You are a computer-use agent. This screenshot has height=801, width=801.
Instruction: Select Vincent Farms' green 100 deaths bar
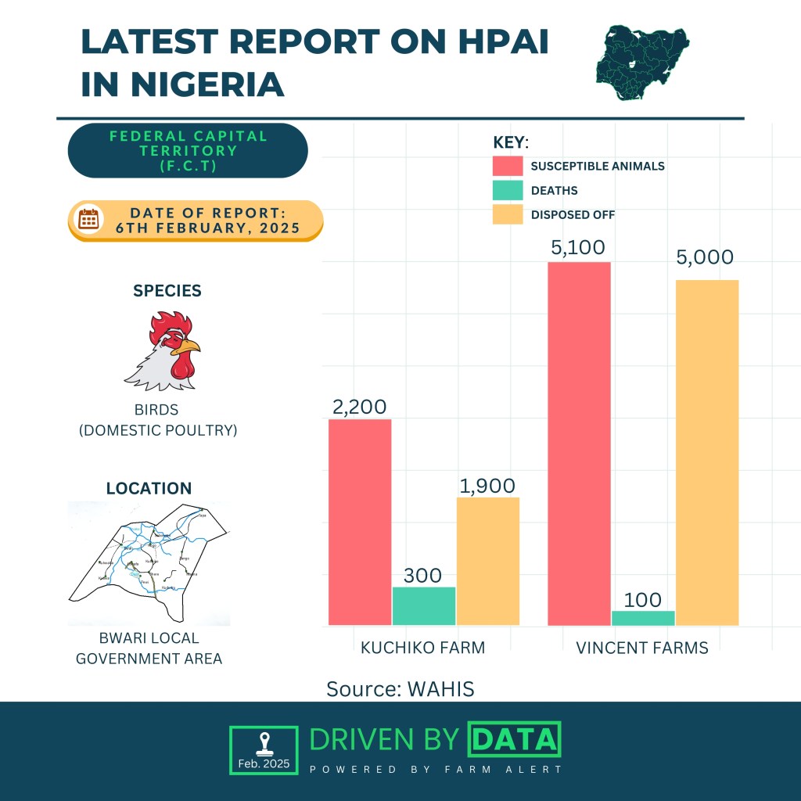pos(642,618)
